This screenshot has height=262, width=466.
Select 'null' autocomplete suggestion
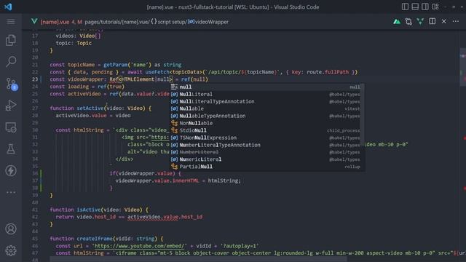[x=265, y=87]
